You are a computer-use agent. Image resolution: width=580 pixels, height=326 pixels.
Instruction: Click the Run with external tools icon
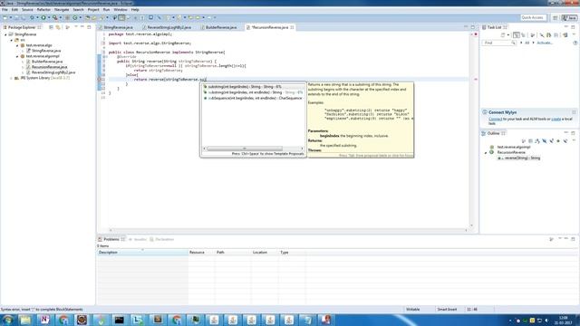[54, 17]
